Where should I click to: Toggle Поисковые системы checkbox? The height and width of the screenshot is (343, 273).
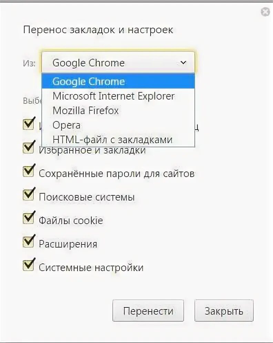coord(28,194)
